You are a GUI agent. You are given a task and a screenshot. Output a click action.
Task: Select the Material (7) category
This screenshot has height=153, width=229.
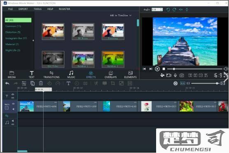point(12,44)
